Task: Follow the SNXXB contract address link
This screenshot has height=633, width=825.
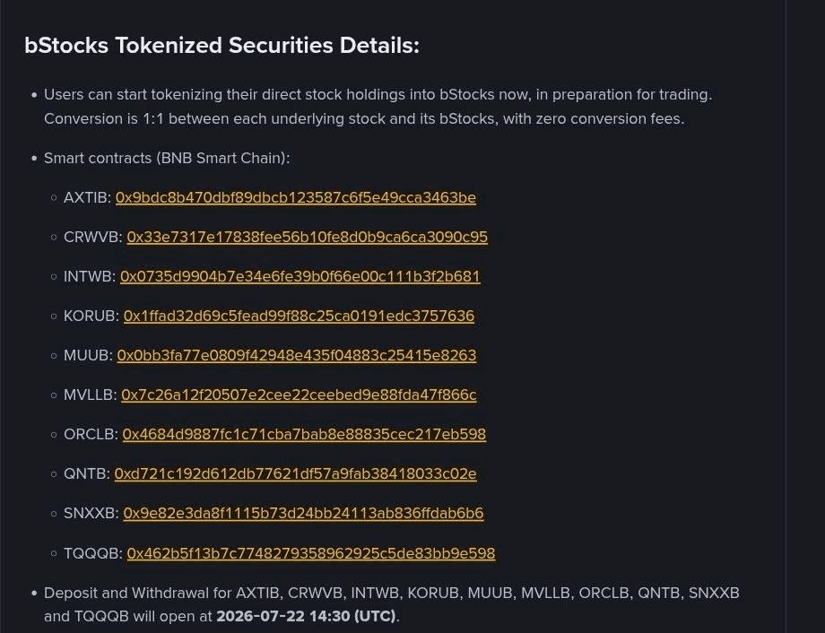Action: (303, 513)
